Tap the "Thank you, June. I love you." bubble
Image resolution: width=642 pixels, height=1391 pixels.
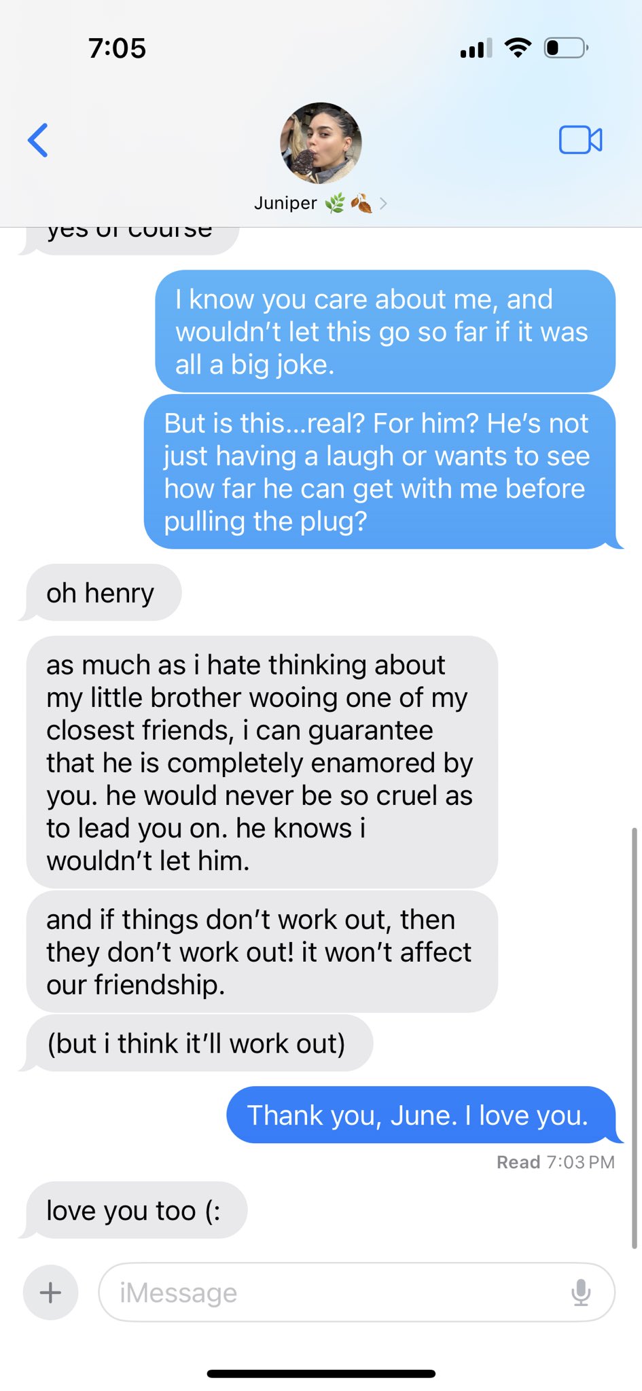coord(421,1115)
